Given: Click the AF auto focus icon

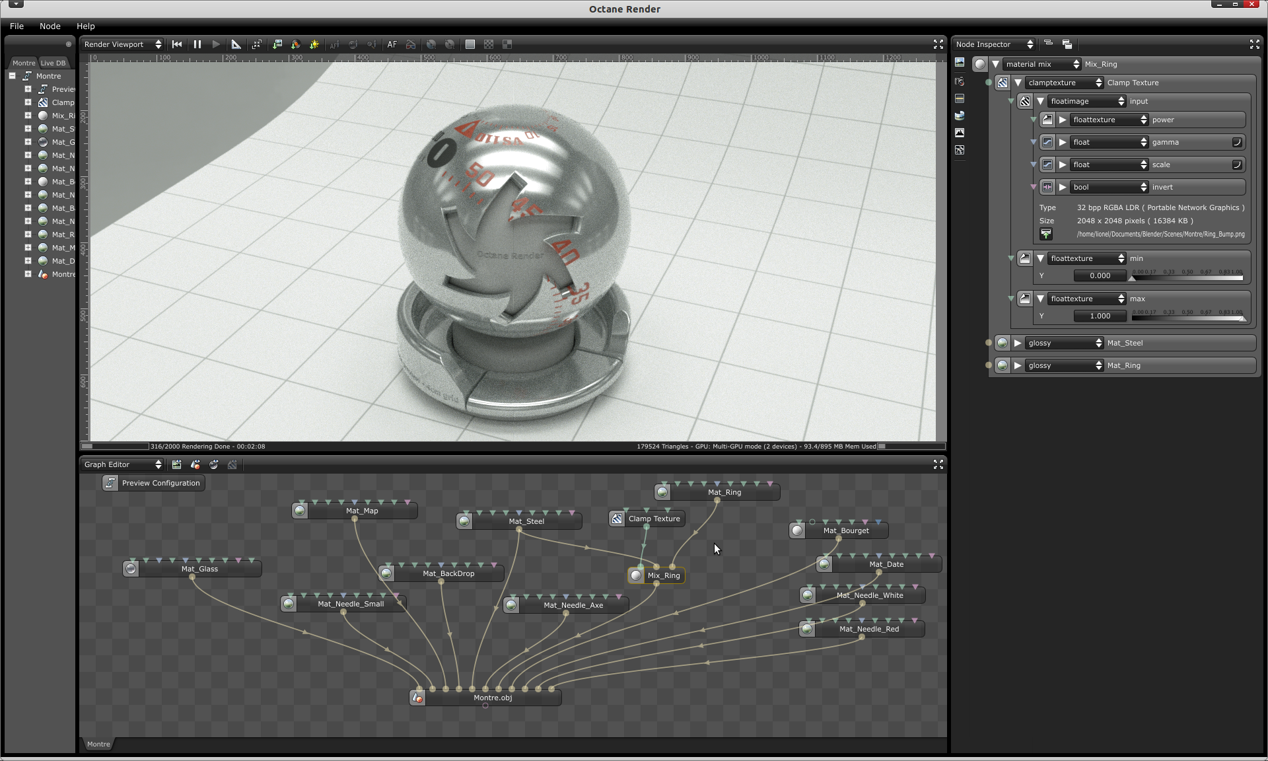Looking at the screenshot, I should click(392, 44).
